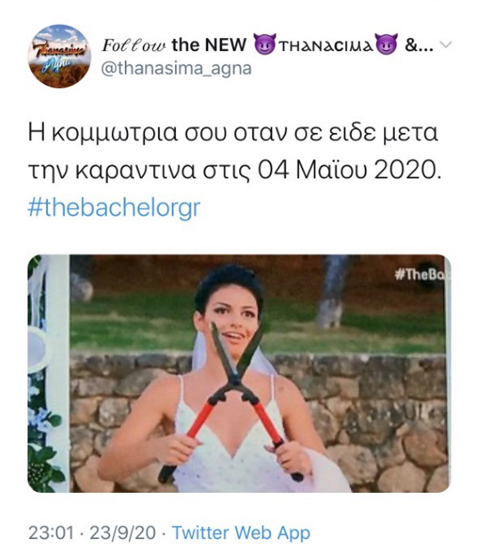Click the "04 Μαϊου 2020" date in tweet
479x552 pixels.
coord(349,170)
